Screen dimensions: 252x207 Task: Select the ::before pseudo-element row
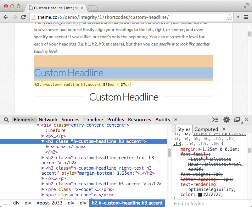coord(55,130)
